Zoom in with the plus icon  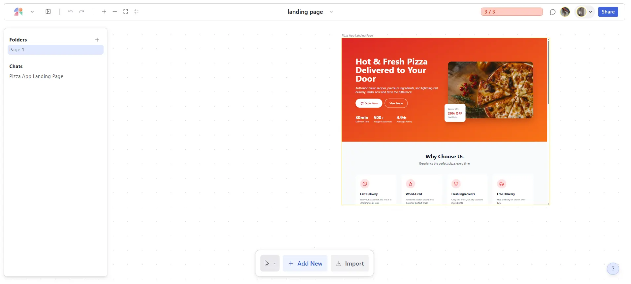(x=104, y=12)
